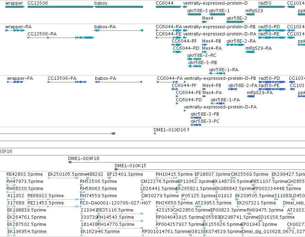The height and width of the screenshot is (237, 305).
Task: Select the CG6044-RA transcript label
Action: pos(169,27)
